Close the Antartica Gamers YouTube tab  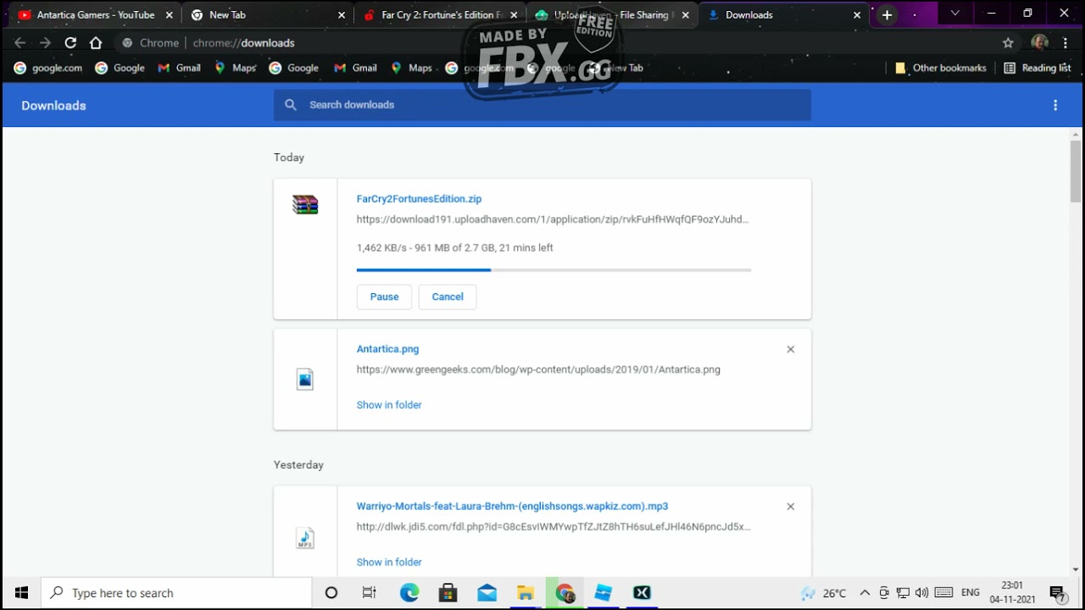pyautogui.click(x=169, y=15)
